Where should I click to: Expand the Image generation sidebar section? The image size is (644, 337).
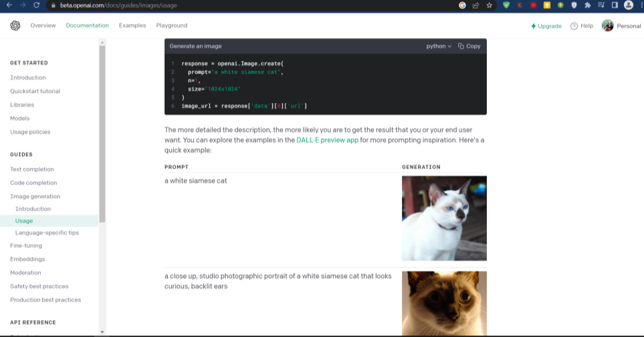(x=35, y=197)
